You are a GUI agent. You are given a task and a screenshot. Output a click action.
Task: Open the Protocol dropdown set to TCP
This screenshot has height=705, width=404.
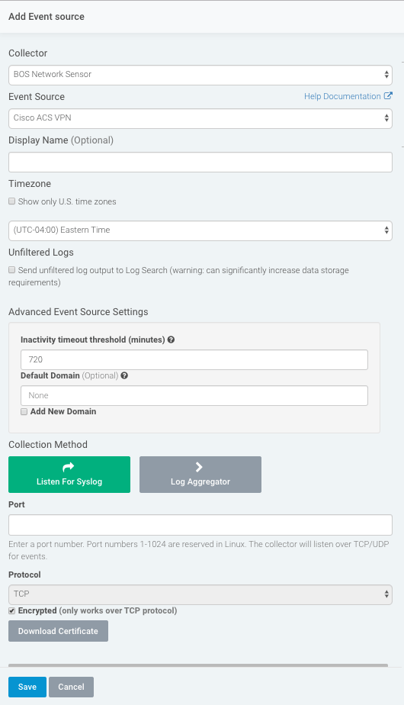[x=200, y=594]
